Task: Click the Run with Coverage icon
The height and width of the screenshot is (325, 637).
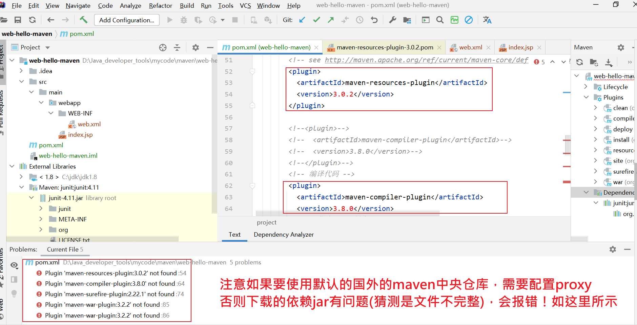Action: coord(198,20)
